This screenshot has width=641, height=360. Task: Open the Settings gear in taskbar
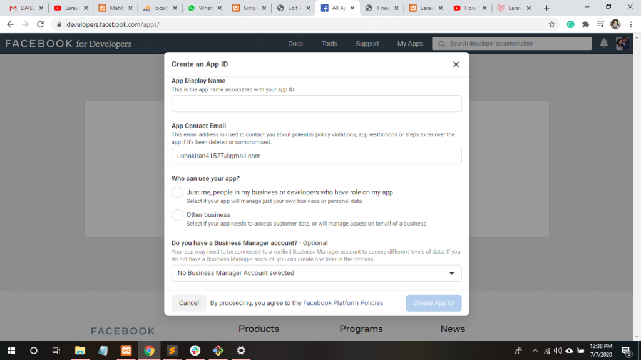pos(241,351)
